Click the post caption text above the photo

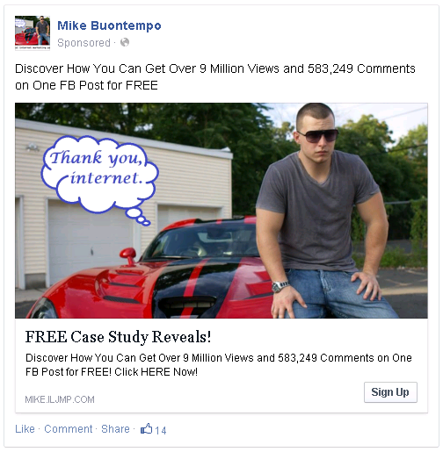click(215, 77)
